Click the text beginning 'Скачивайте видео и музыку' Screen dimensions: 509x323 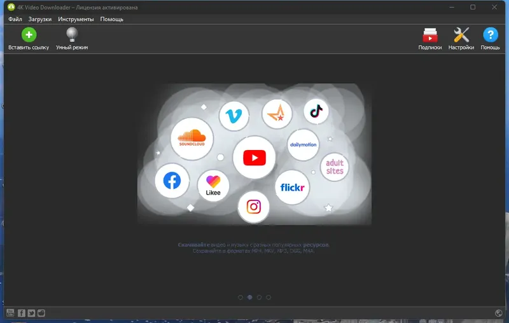(253, 248)
